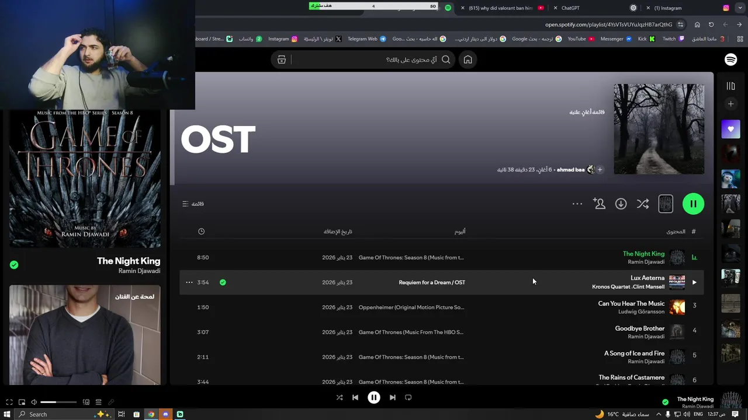Image resolution: width=748 pixels, height=420 pixels.
Task: Open the queue icon in player bar
Action: point(98,402)
